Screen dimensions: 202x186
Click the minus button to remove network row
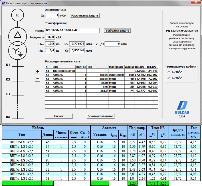(x=38, y=79)
